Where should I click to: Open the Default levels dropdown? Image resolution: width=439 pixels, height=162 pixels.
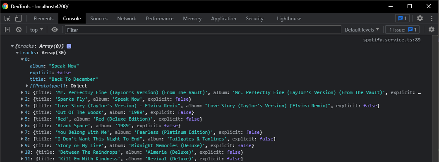[x=362, y=30]
